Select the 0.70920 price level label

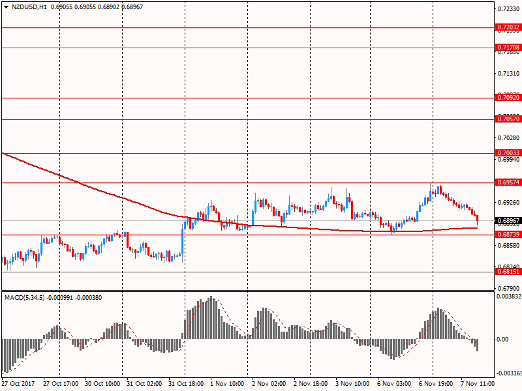tap(508, 97)
